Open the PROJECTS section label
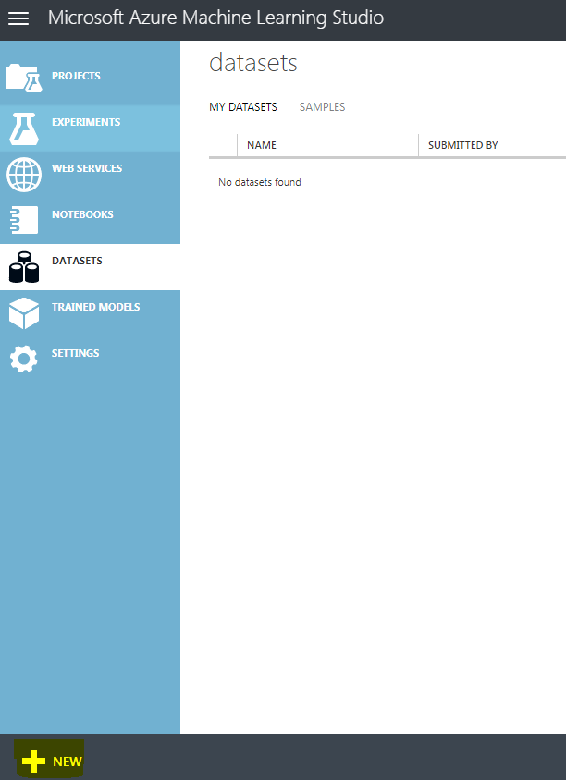The width and height of the screenshot is (566, 780). coord(76,76)
